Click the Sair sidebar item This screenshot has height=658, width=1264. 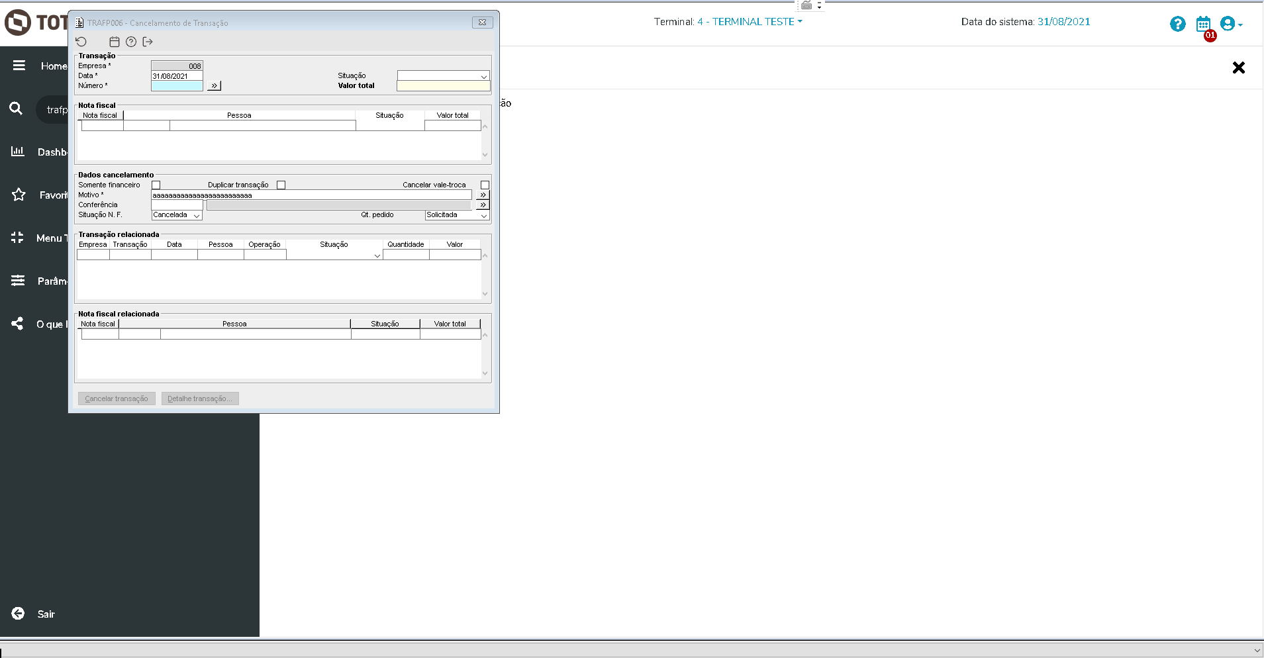(x=46, y=614)
